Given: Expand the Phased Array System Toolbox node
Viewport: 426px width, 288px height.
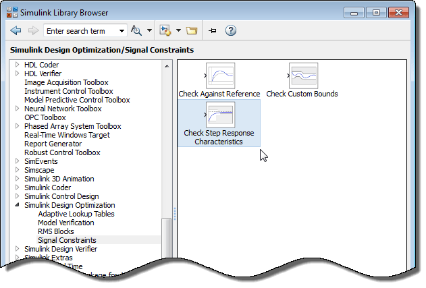Looking at the screenshot, I should coord(17,126).
